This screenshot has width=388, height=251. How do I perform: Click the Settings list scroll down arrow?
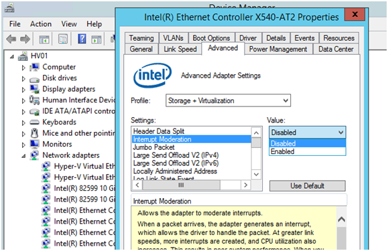[257, 175]
